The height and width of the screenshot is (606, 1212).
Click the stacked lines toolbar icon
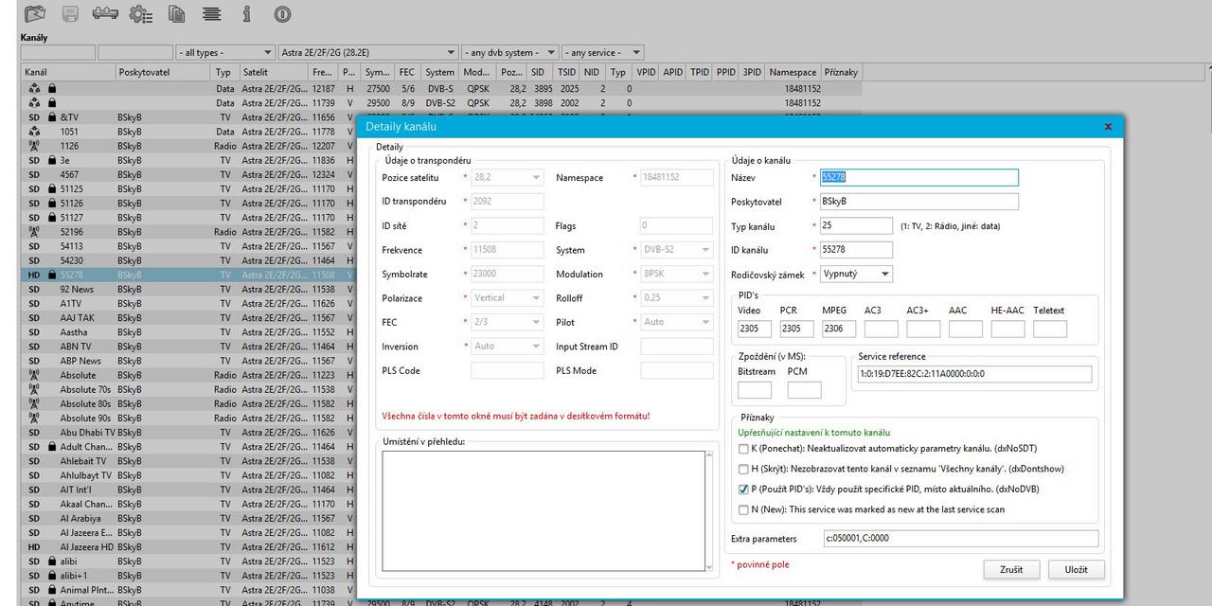(x=211, y=14)
